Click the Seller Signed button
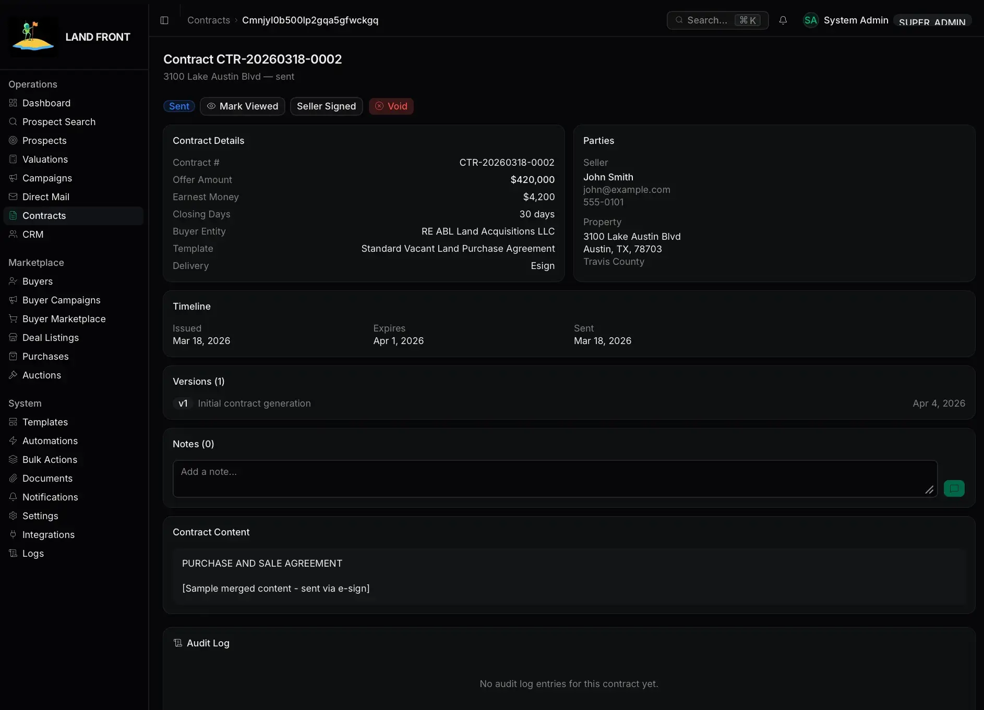Viewport: 984px width, 710px height. tap(327, 106)
